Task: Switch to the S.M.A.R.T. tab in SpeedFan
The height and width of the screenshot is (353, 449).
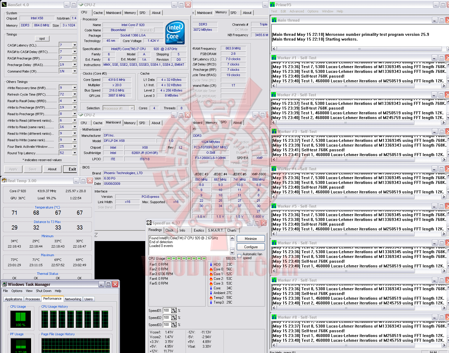Action: [215, 230]
